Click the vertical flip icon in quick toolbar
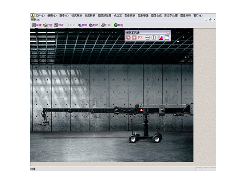This screenshot has width=246, height=184. tap(147, 38)
